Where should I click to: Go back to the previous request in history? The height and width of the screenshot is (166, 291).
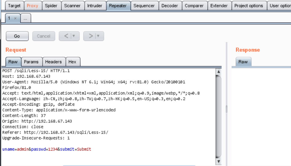pyautogui.click(x=66, y=36)
